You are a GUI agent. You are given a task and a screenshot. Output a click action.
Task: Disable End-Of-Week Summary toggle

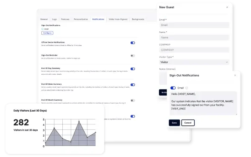point(133,85)
